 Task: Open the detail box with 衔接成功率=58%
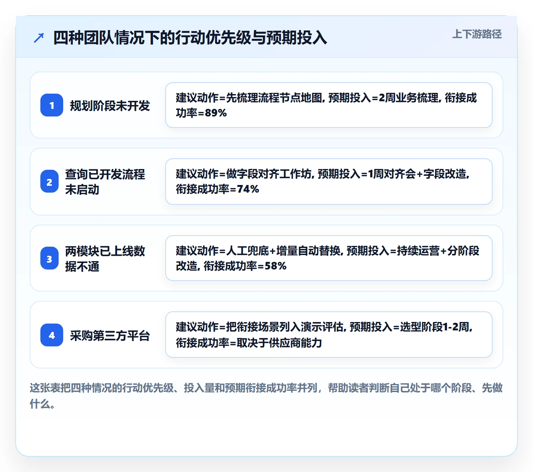coord(329,258)
